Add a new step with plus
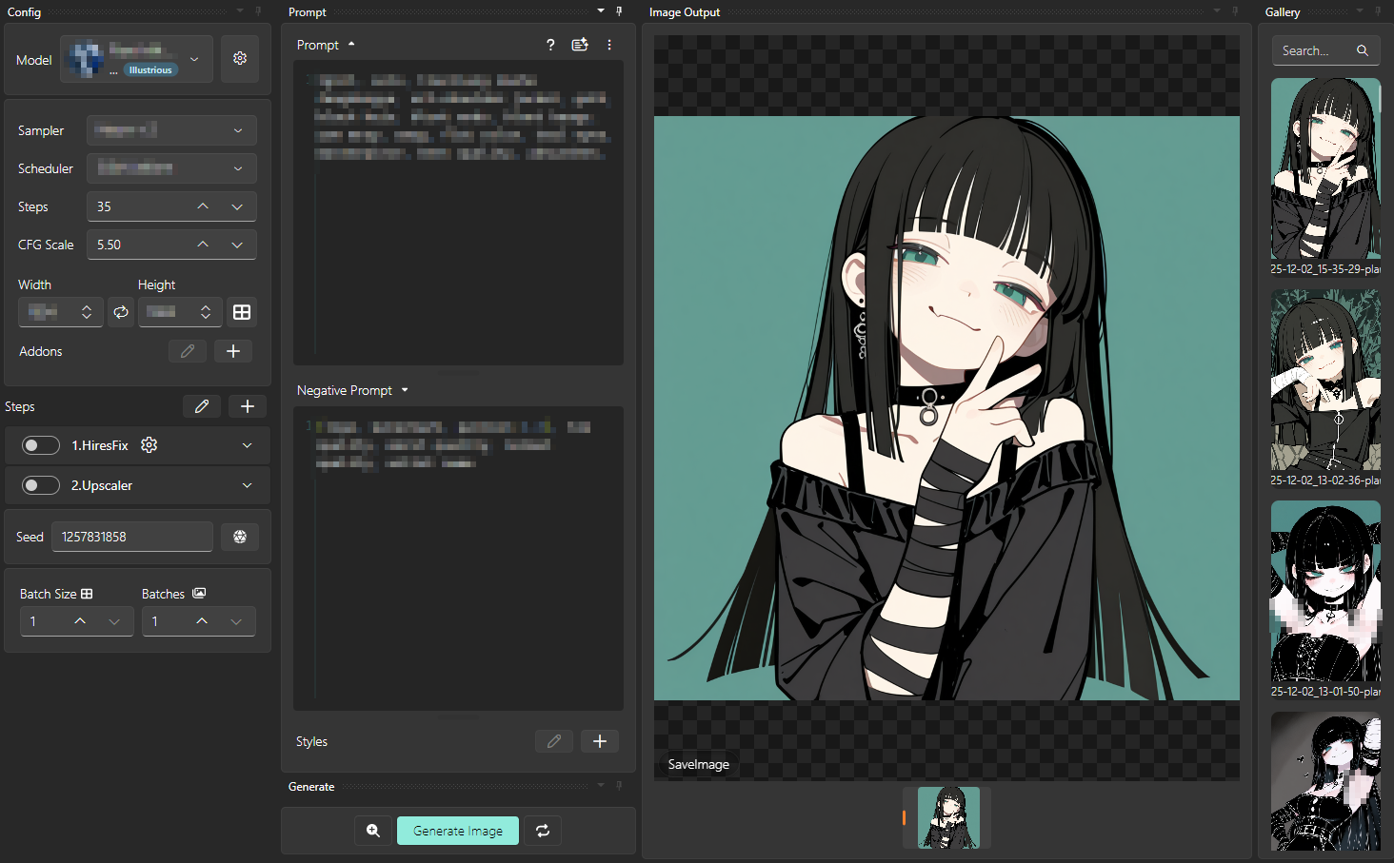The width and height of the screenshot is (1394, 863). [x=248, y=406]
